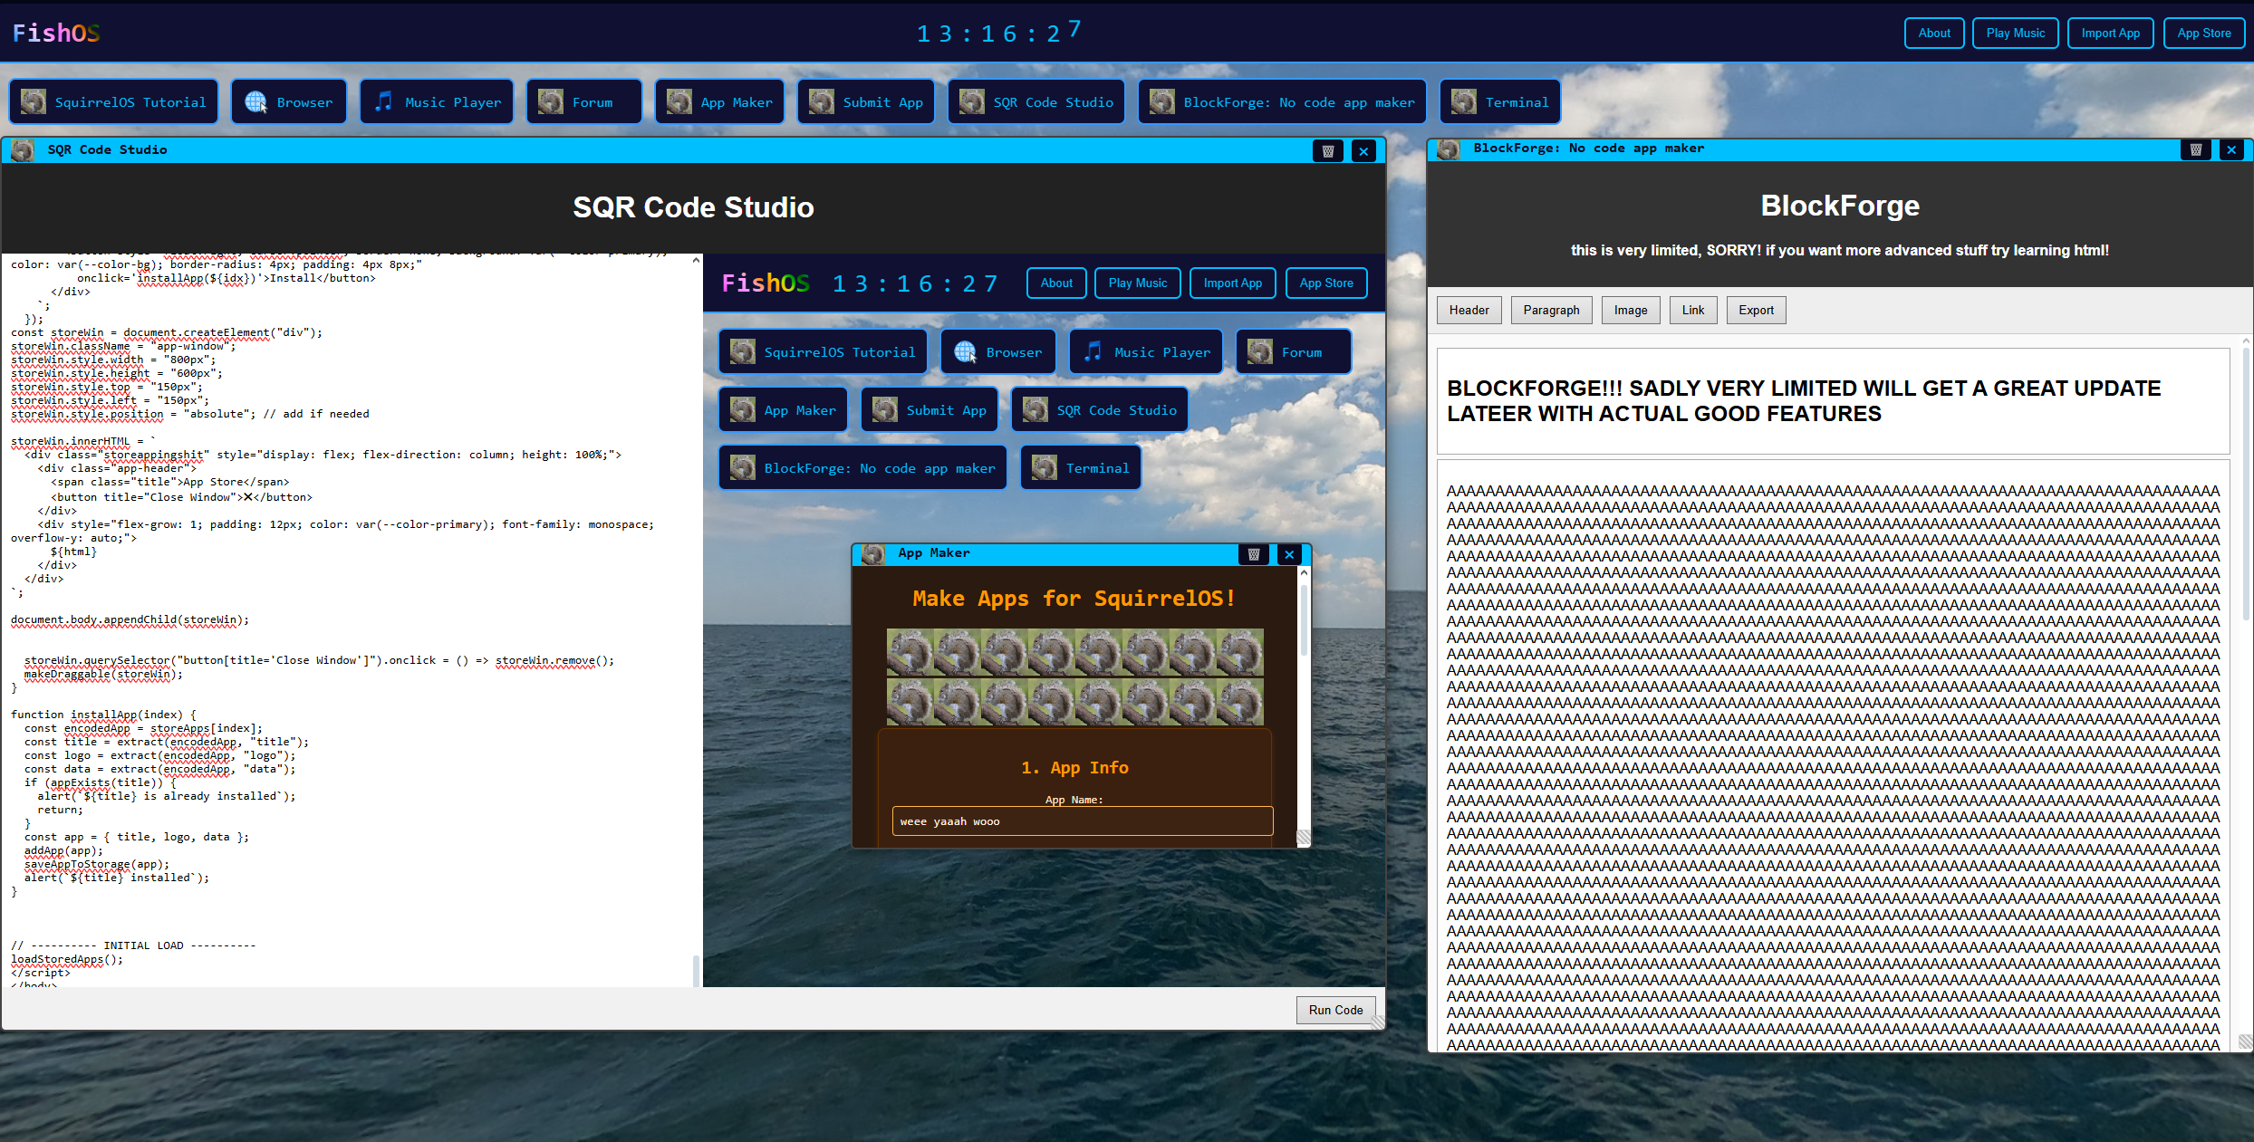Screen dimensions: 2254x1142
Task: Click the FishOS logo in the top bar
Action: point(56,34)
